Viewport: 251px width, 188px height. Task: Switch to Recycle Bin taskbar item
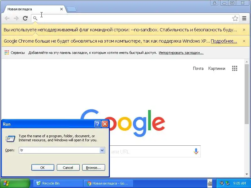(58, 183)
